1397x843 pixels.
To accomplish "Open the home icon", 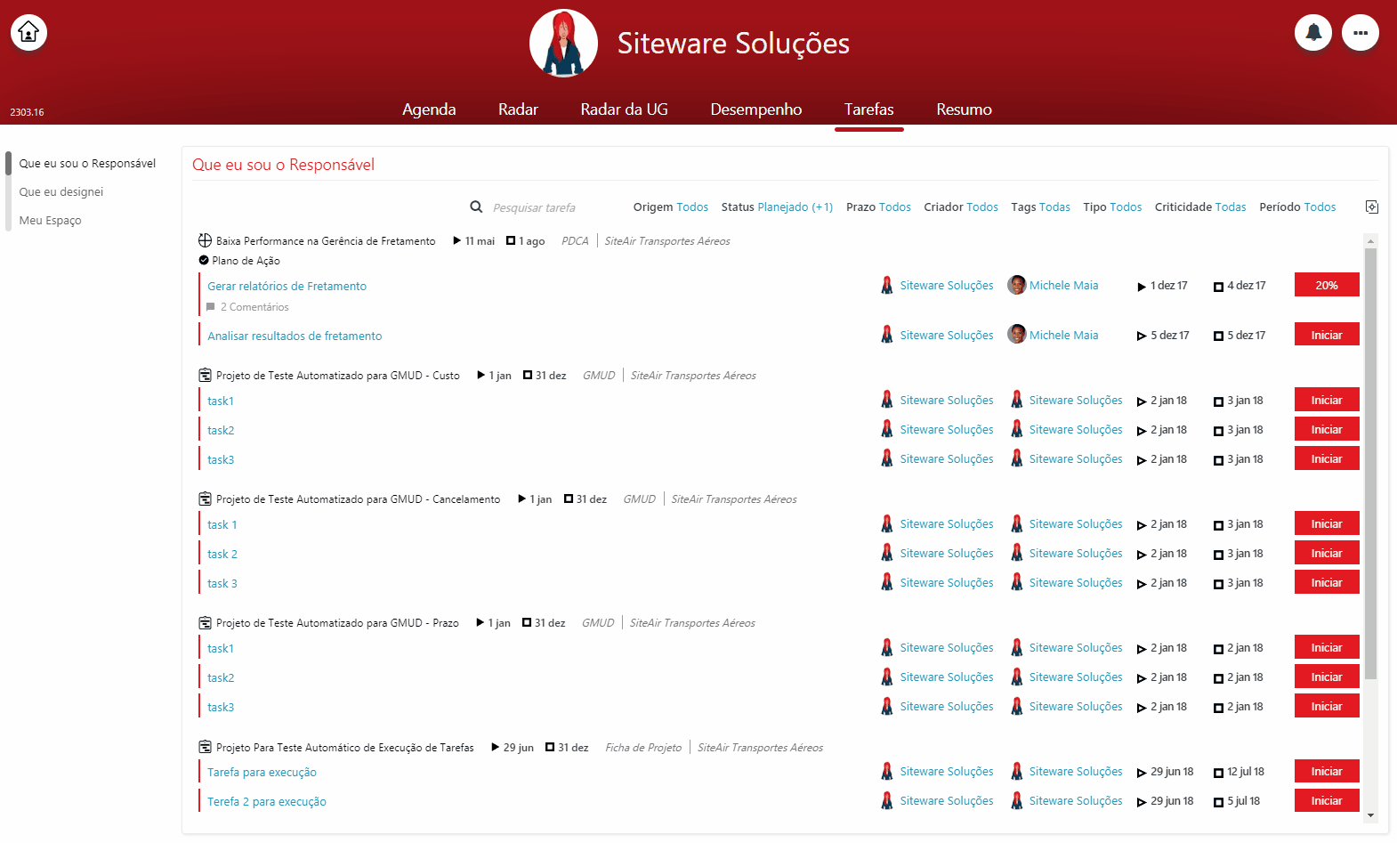I will (28, 33).
